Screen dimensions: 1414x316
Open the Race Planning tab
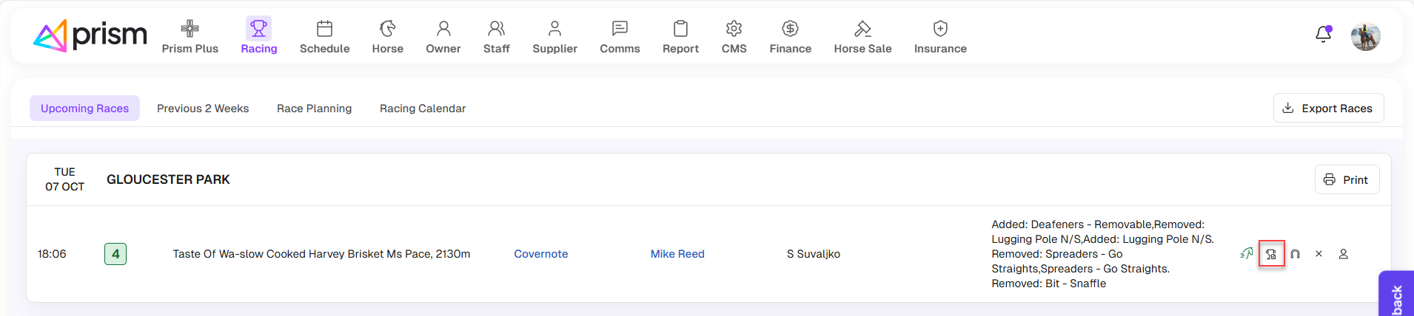[314, 109]
